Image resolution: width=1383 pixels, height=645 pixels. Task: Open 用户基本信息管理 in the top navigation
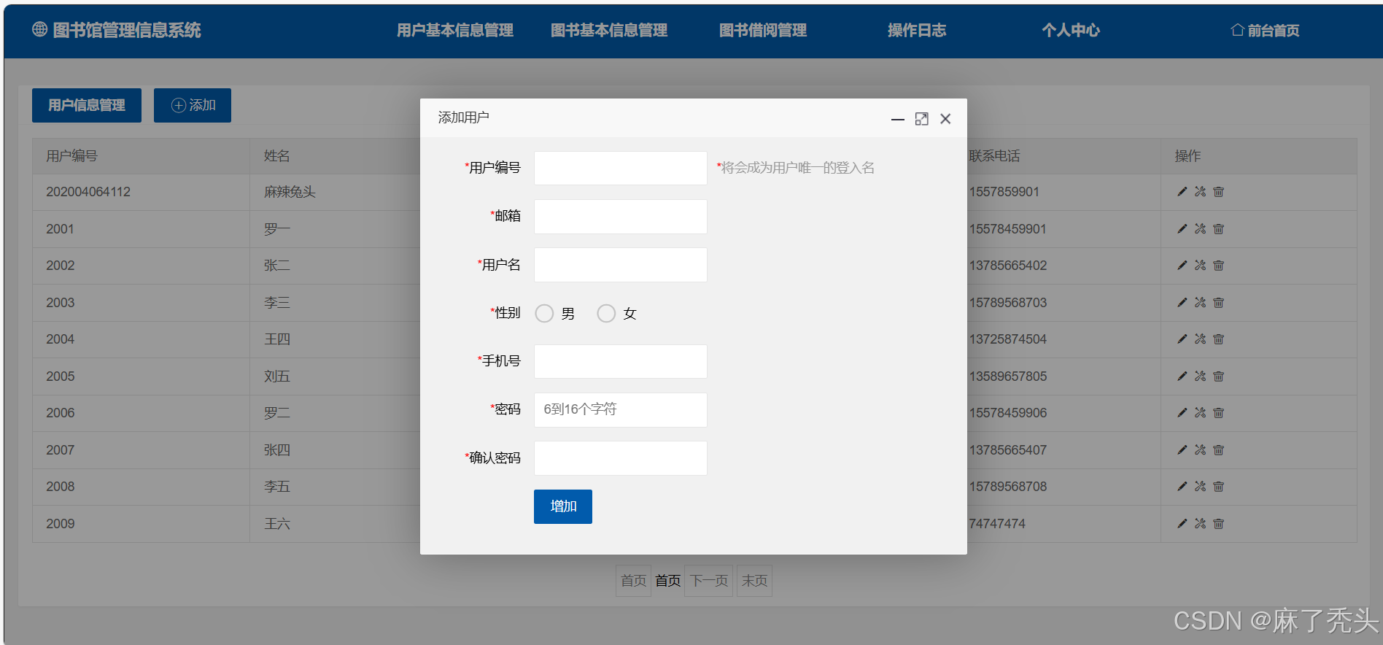point(455,30)
